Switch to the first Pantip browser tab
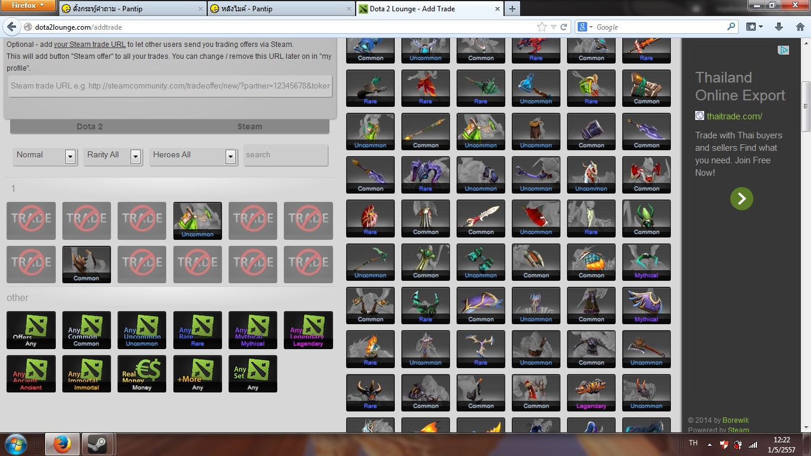811x456 pixels. tap(132, 8)
